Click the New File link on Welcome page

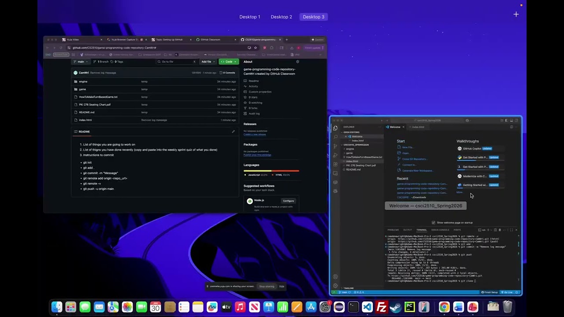408,147
